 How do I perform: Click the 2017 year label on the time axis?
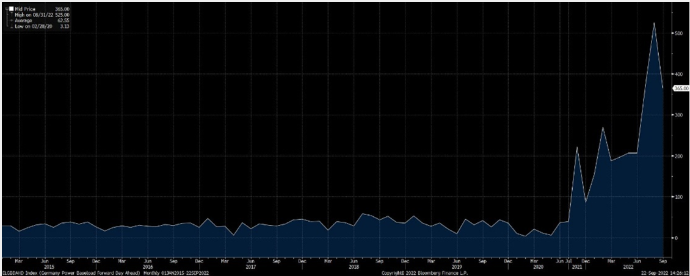pos(250,266)
